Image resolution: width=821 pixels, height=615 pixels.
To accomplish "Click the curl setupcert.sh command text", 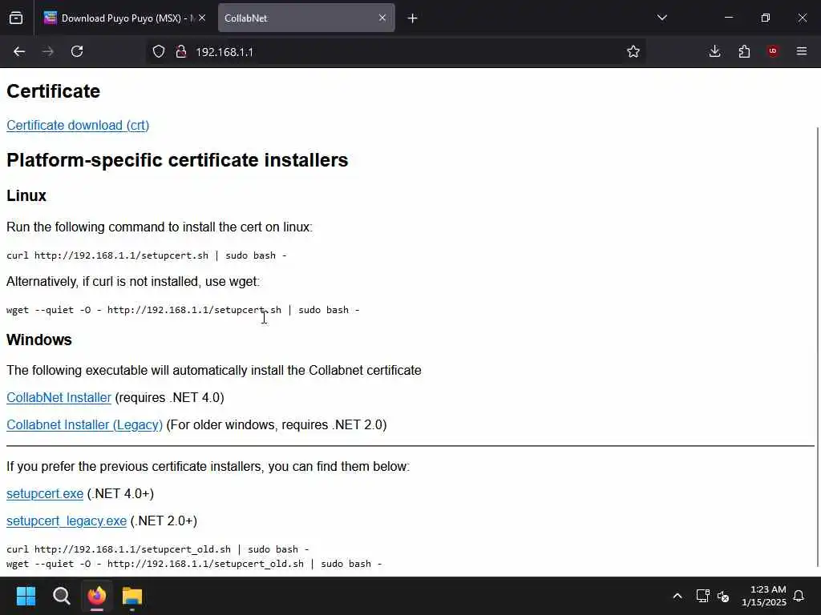I will (x=147, y=255).
